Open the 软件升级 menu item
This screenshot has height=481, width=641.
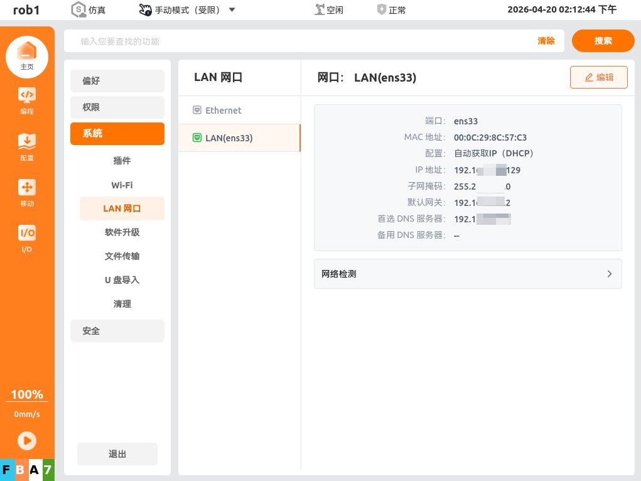(x=122, y=232)
